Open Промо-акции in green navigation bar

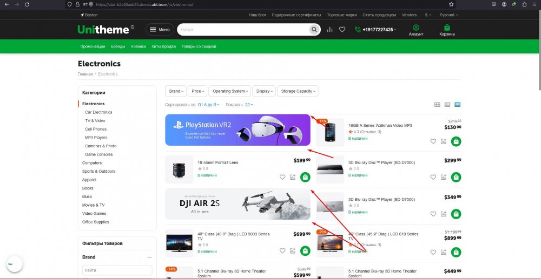coord(93,46)
